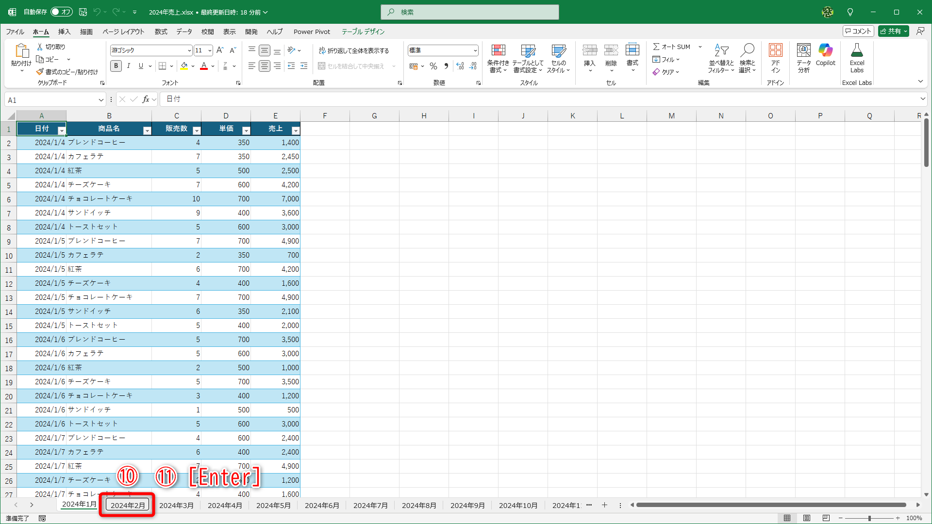The width and height of the screenshot is (932, 524).
Task: Open the 商品名 column filter dropdown
Action: coord(147,130)
